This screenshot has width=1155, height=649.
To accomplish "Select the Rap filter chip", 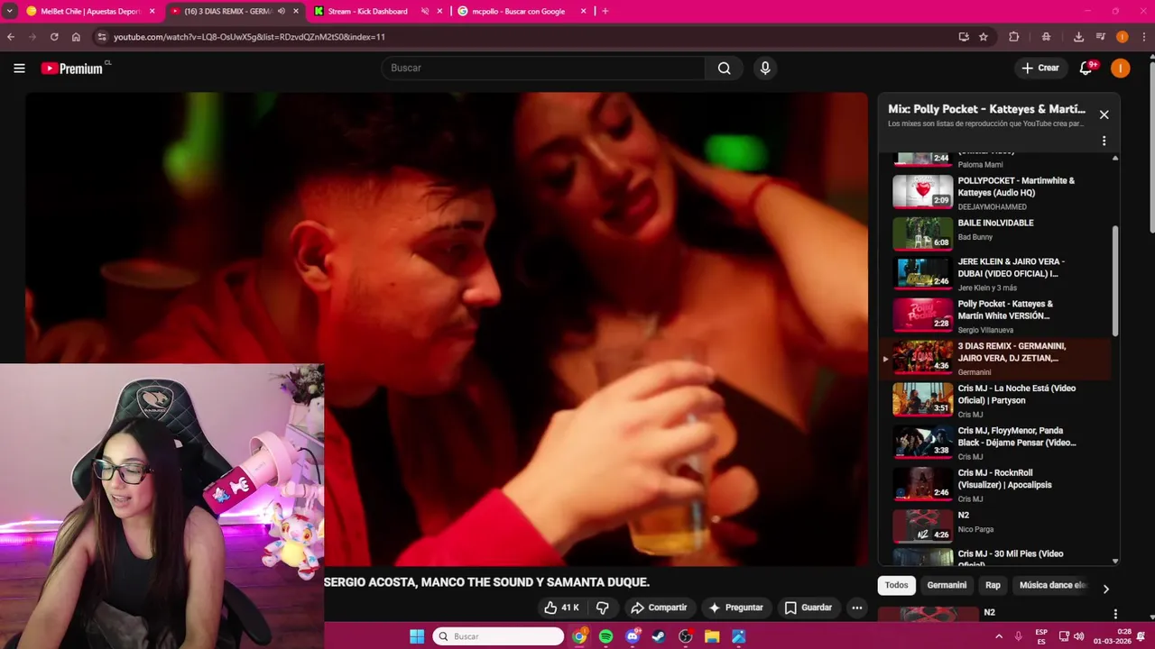I will 993,585.
